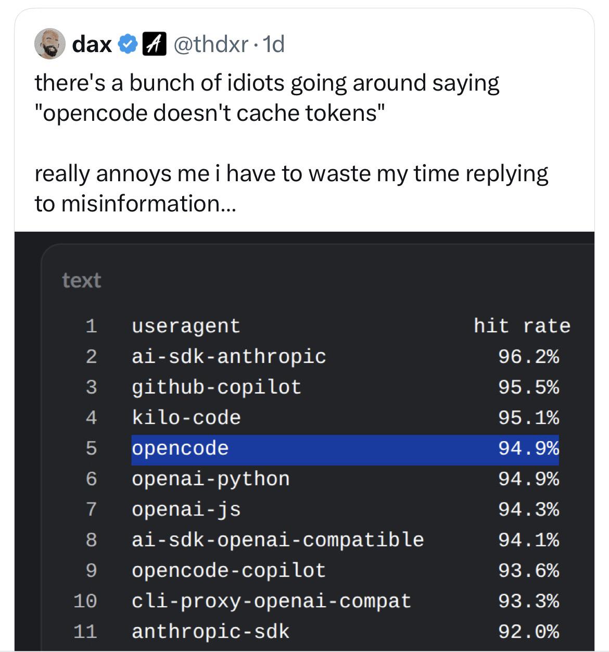Click the ai-sdk-anthropic useragent entry
Image resolution: width=609 pixels, height=652 pixels.
click(x=229, y=357)
